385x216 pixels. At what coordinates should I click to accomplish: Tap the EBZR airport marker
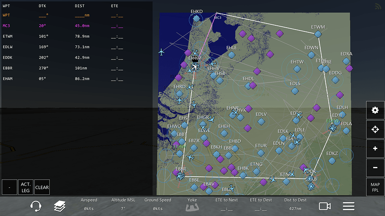[194, 148]
